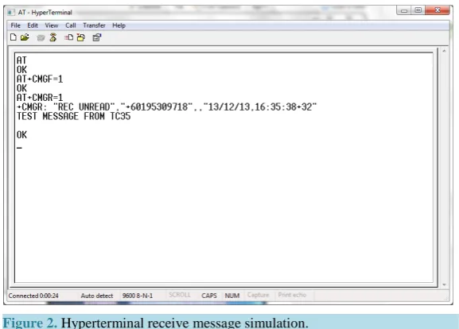This screenshot has width=459, height=329.
Task: Click the Call phone toolbar icon
Action: point(41,37)
